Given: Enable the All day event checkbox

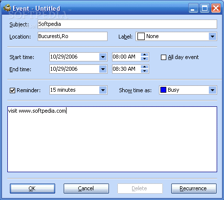Looking at the screenshot, I should pos(163,57).
